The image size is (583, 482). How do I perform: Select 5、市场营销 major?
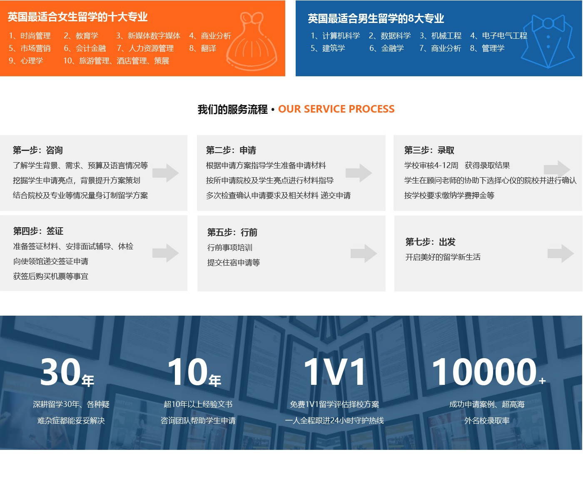point(30,48)
